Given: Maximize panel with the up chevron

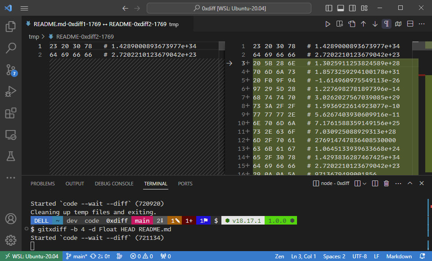Looking at the screenshot, I should point(410,183).
